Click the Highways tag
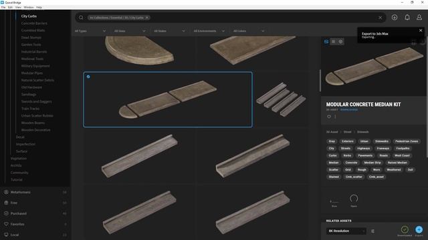The height and width of the screenshot is (240, 428). pyautogui.click(x=364, y=148)
